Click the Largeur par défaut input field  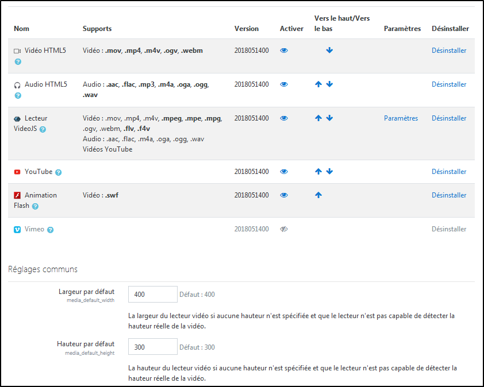[x=152, y=295]
